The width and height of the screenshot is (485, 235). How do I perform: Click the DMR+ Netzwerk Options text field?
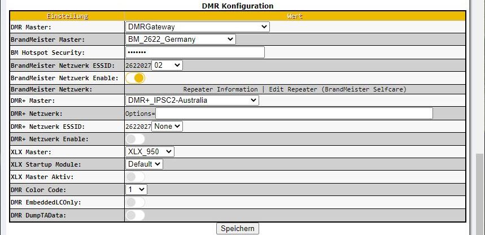294,114
